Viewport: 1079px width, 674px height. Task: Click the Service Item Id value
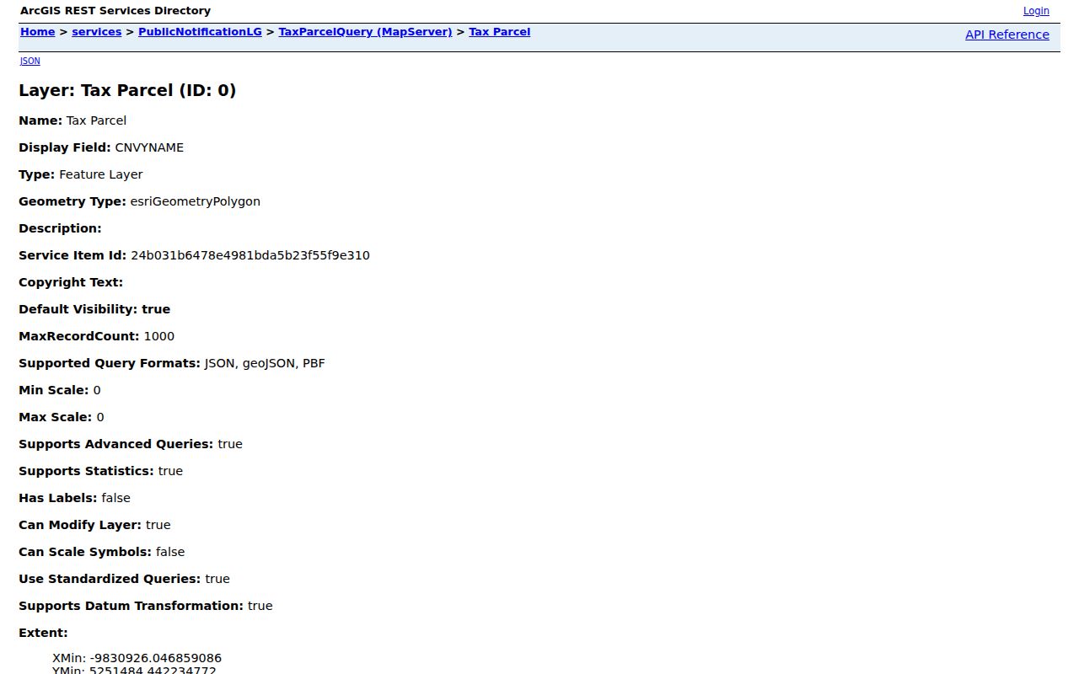[x=250, y=255]
